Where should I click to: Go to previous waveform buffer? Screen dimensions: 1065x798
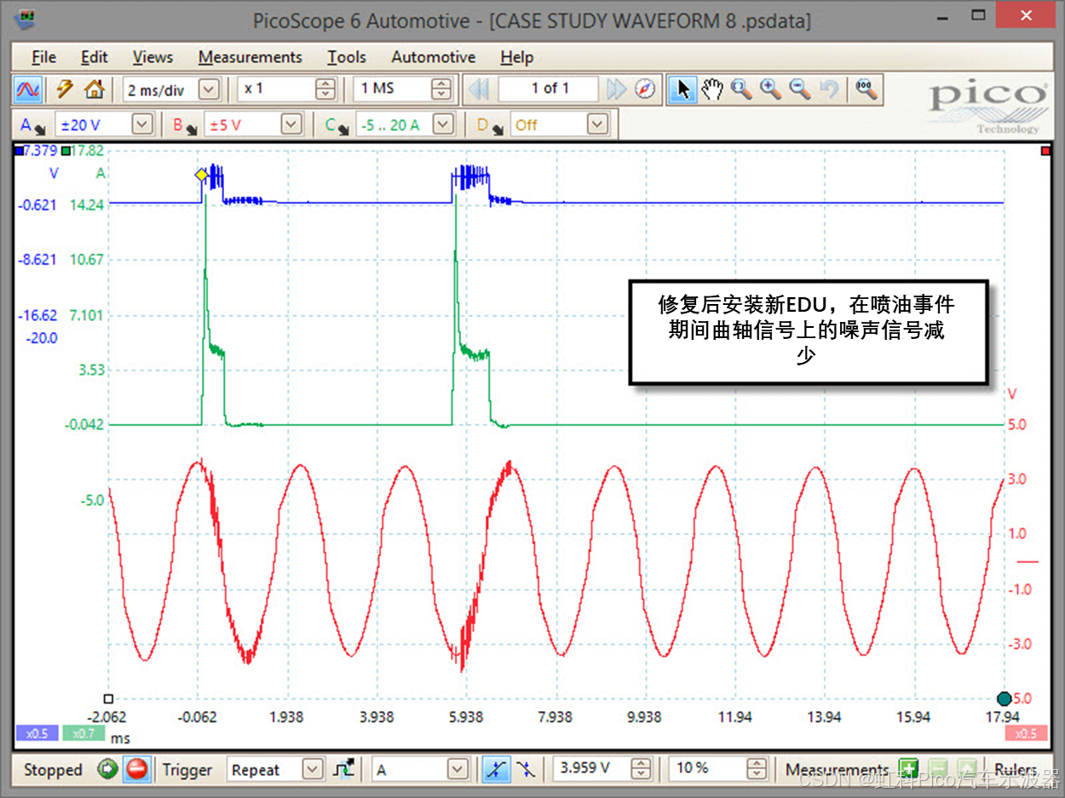[x=479, y=89]
